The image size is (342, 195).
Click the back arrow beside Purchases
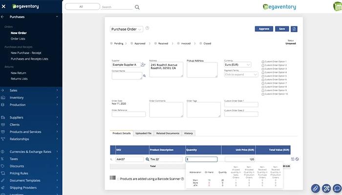click(x=2, y=17)
